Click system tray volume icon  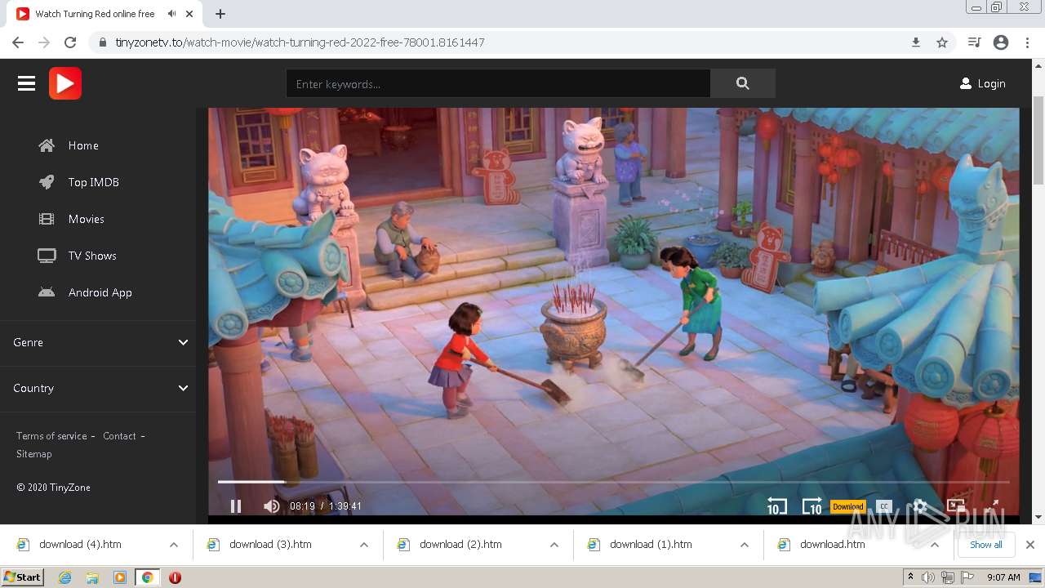pos(928,577)
